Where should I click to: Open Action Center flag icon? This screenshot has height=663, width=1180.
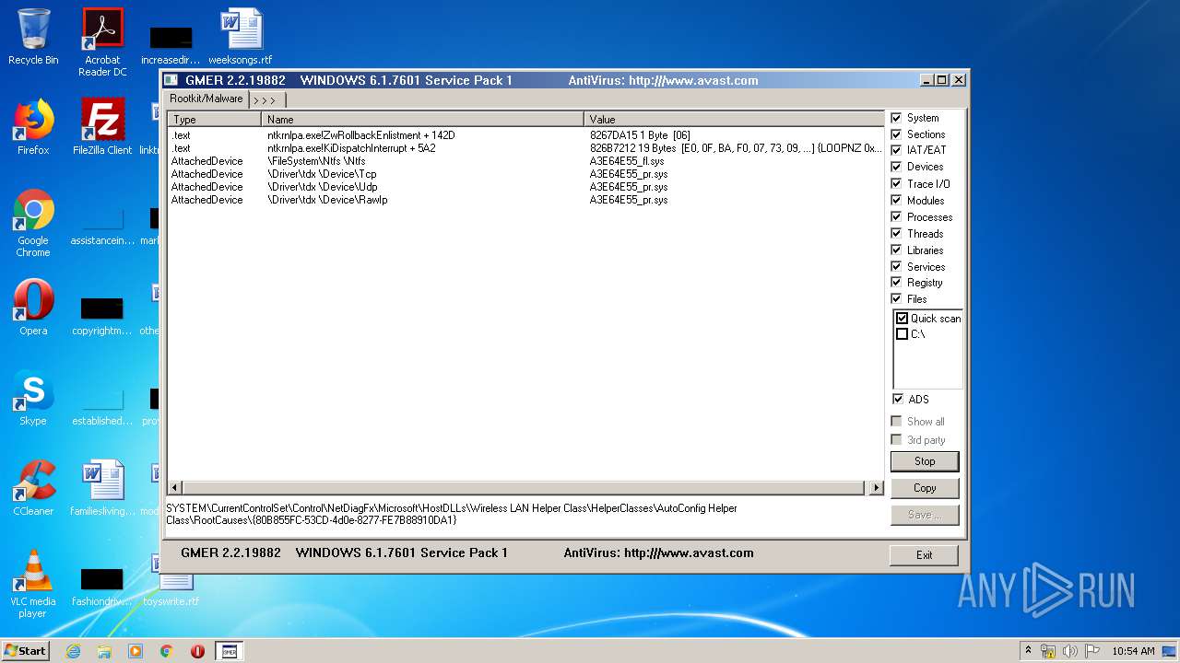[x=1092, y=651]
